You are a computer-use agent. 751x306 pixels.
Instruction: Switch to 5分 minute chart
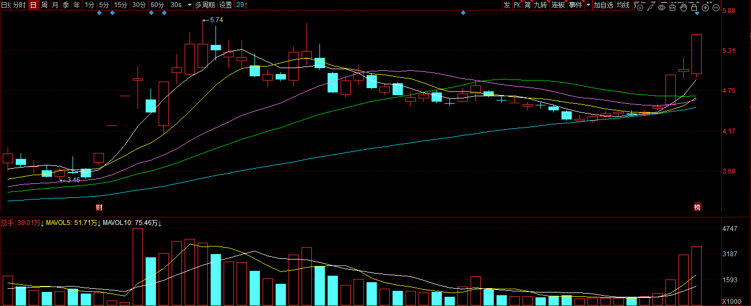103,5
